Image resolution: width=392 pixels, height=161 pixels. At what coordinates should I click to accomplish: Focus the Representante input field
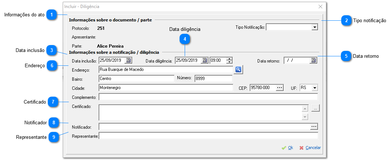(x=208, y=136)
